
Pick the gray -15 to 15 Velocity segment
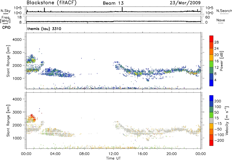point(211,120)
